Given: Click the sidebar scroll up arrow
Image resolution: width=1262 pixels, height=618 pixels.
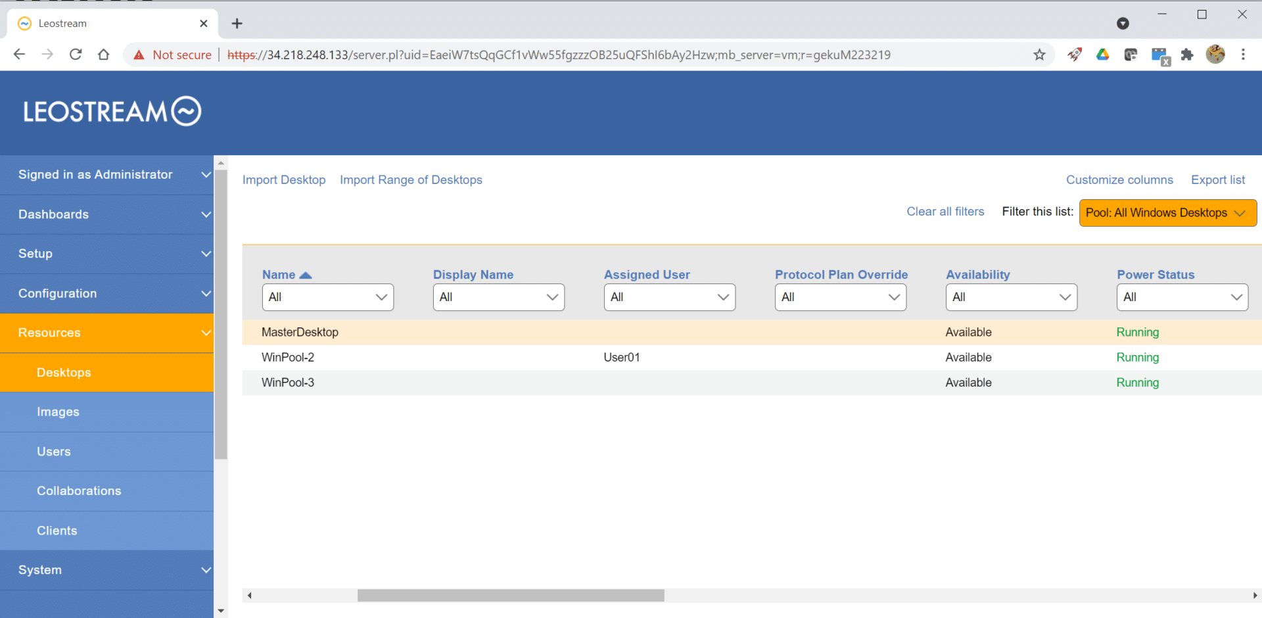Looking at the screenshot, I should pos(221,162).
